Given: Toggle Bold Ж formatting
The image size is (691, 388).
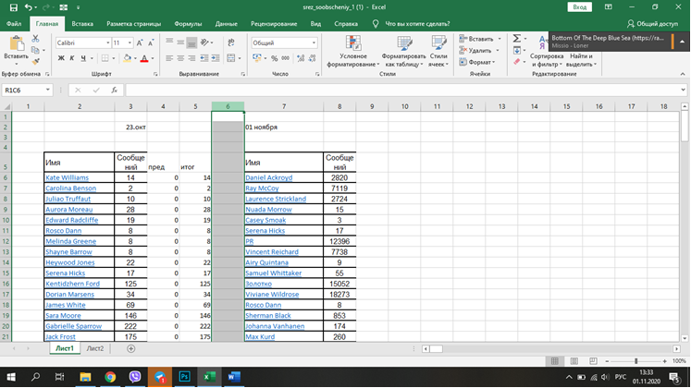Looking at the screenshot, I should click(x=61, y=58).
